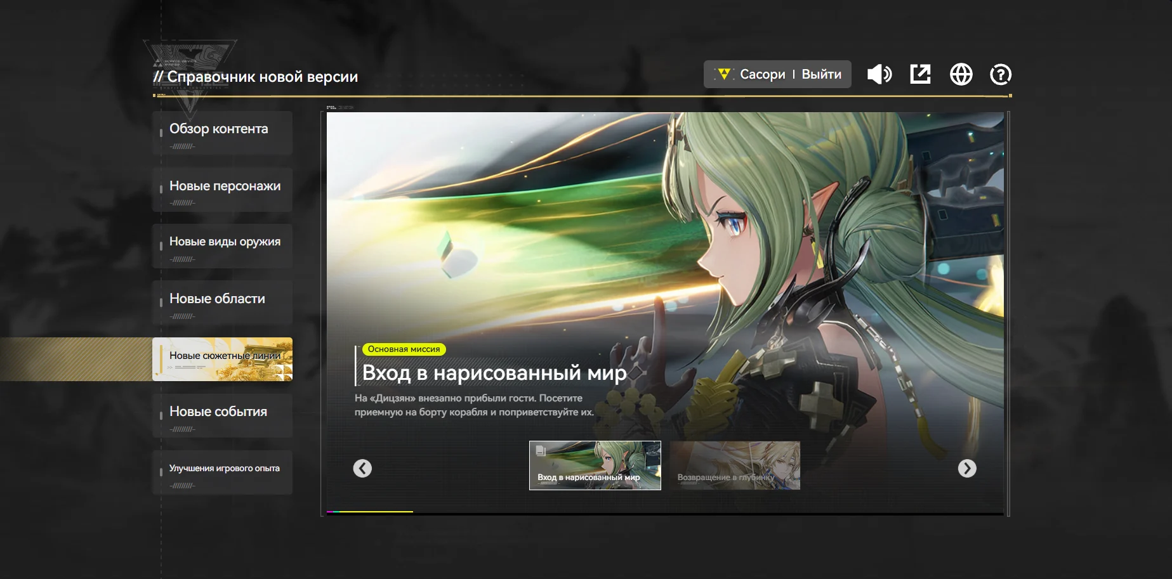1172x579 pixels.
Task: Click the Выйти logout link
Action: pyautogui.click(x=821, y=74)
